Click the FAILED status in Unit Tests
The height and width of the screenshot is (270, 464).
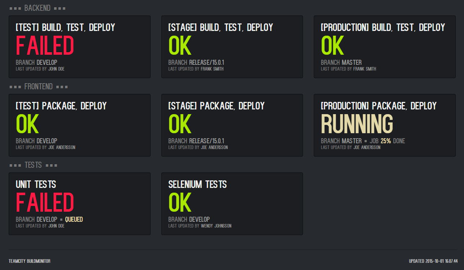[x=45, y=202]
